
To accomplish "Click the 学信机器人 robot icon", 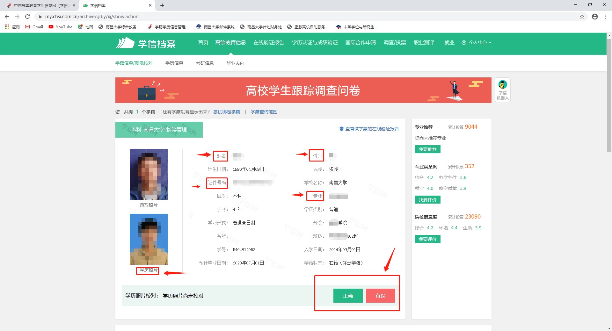I will tap(502, 90).
